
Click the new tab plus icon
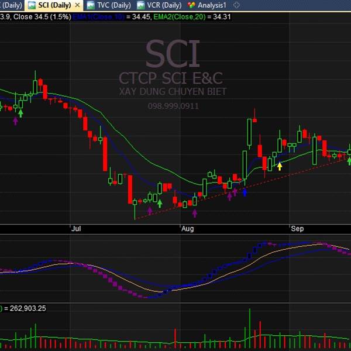point(236,5)
